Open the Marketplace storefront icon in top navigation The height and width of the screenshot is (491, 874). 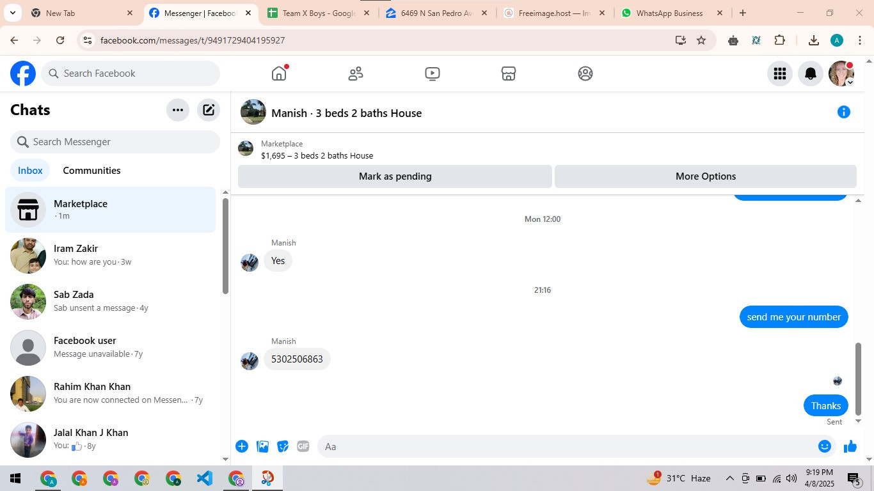click(509, 74)
